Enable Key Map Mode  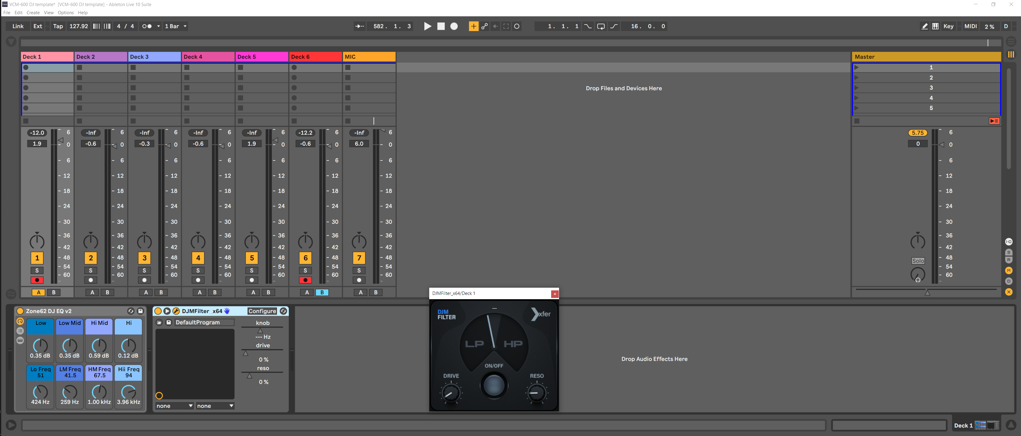coord(948,26)
